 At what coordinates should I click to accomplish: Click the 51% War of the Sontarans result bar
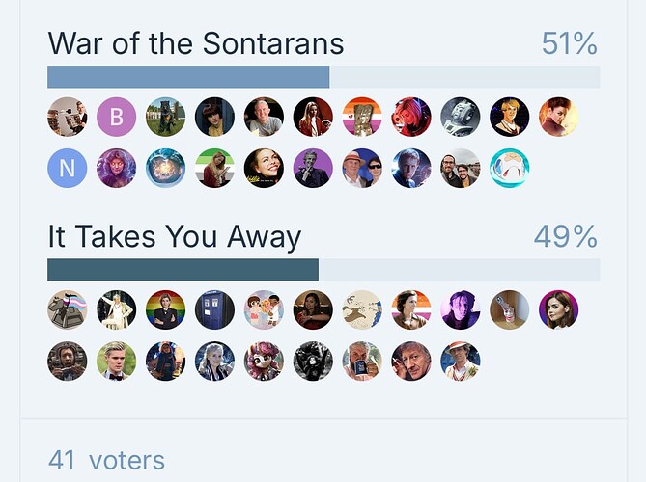(x=323, y=77)
